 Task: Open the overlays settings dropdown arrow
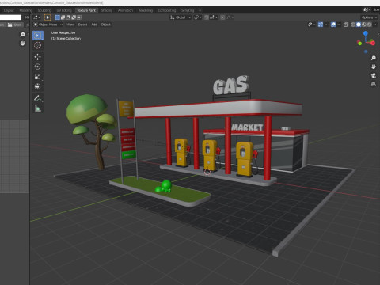[339, 25]
